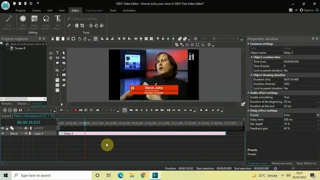Collapse the Common settings section
Viewport: 320px width, 180px height.
coord(248,44)
